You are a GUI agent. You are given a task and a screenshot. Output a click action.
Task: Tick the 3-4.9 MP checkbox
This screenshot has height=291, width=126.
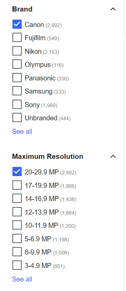tap(17, 265)
